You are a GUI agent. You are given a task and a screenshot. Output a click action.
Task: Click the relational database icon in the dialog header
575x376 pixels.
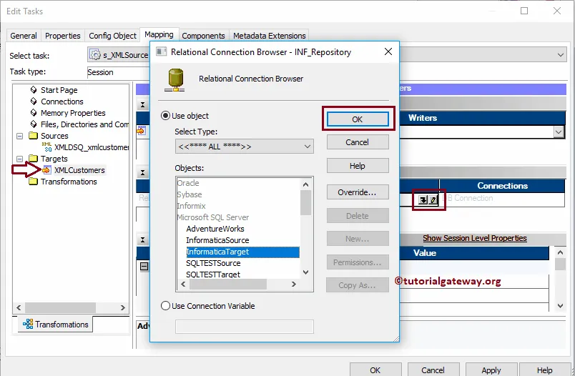pos(175,80)
